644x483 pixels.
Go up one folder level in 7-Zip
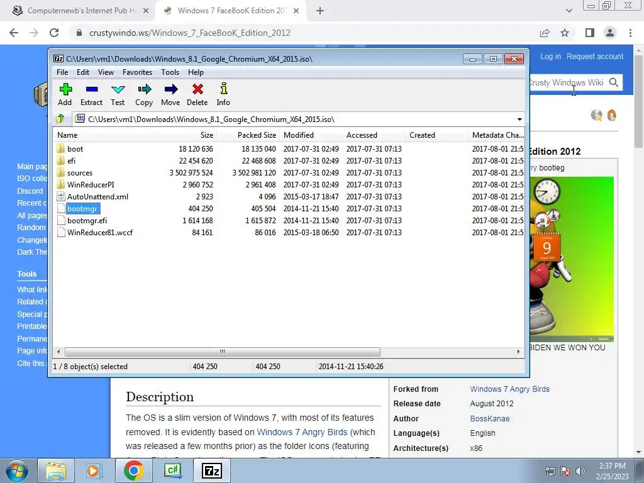point(60,119)
